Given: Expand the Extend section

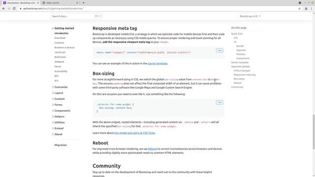Looking at the screenshot, I should click(58, 128).
